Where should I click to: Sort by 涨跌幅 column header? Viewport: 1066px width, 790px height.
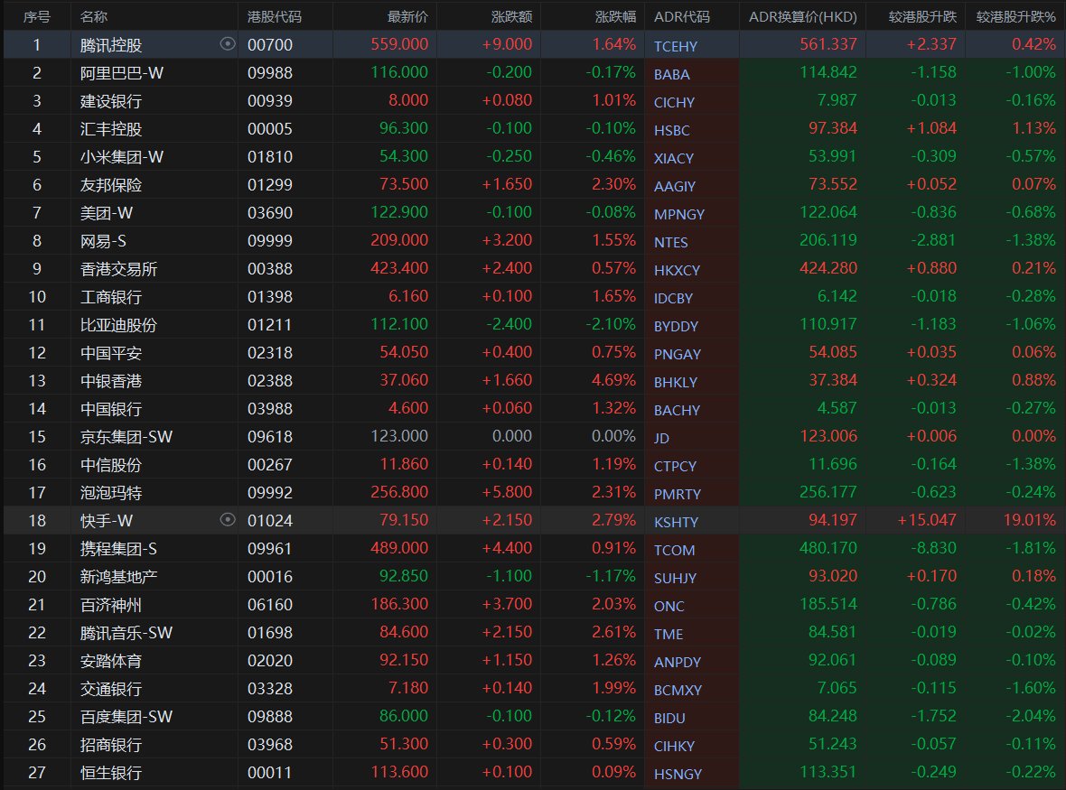pos(615,16)
